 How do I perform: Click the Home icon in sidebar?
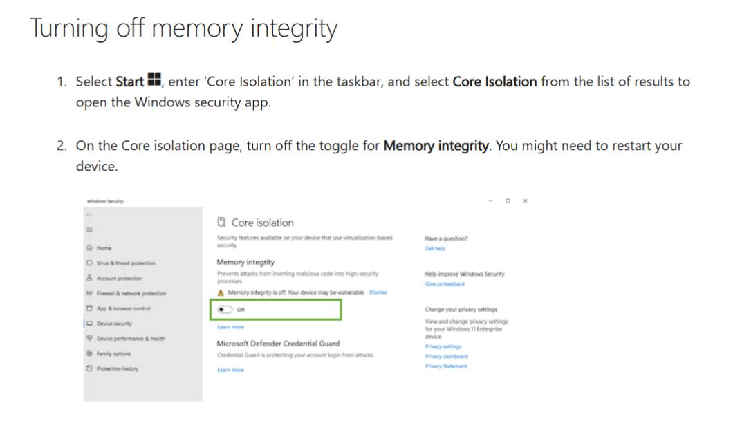[90, 247]
